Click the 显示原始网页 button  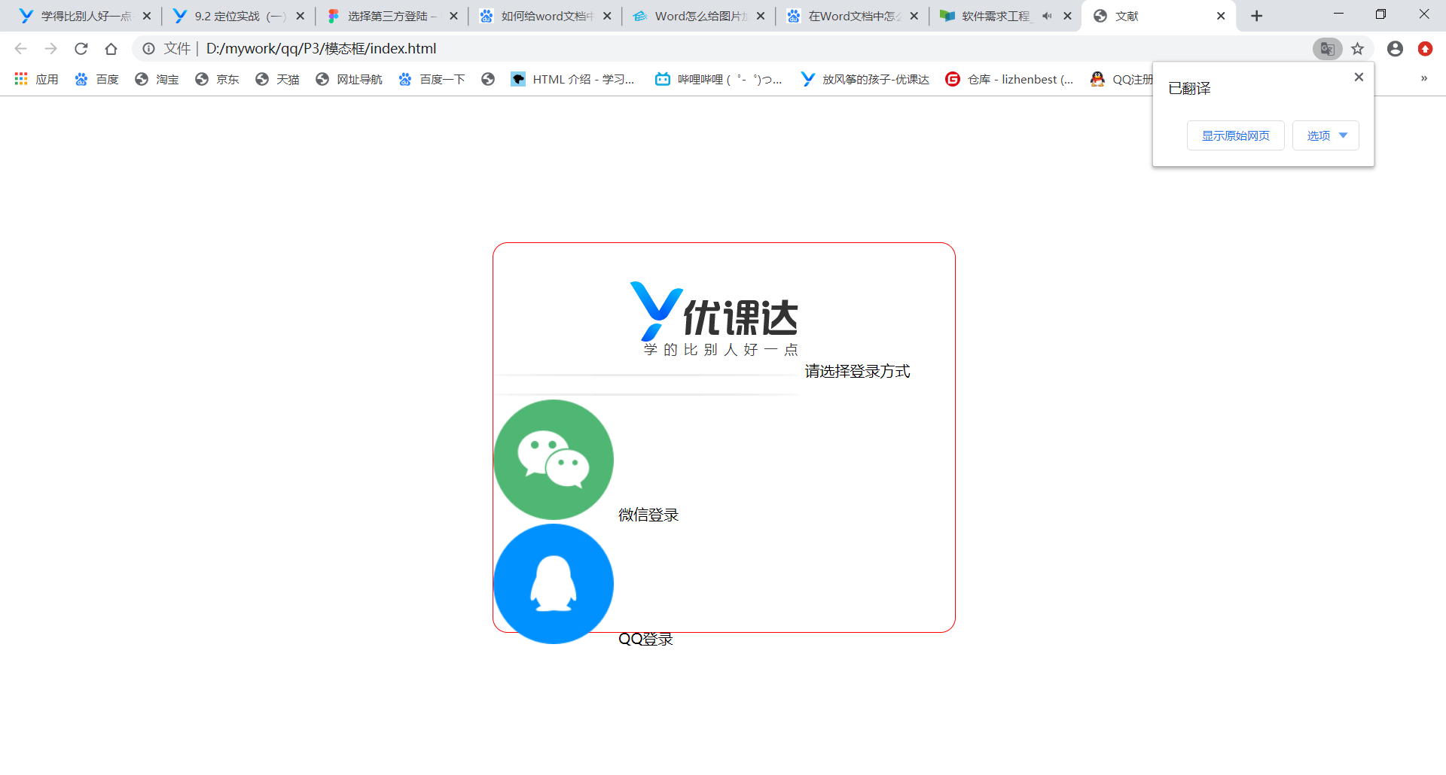point(1235,135)
